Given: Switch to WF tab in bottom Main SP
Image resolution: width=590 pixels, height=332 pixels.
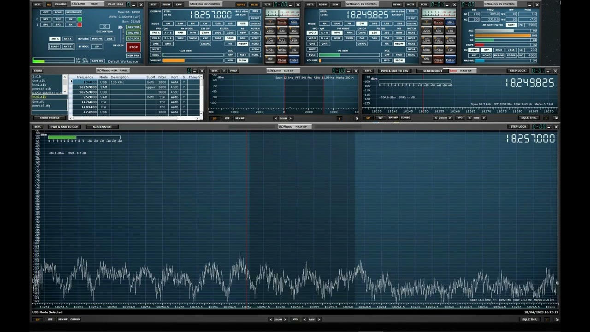Looking at the screenshot, I should point(50,319).
